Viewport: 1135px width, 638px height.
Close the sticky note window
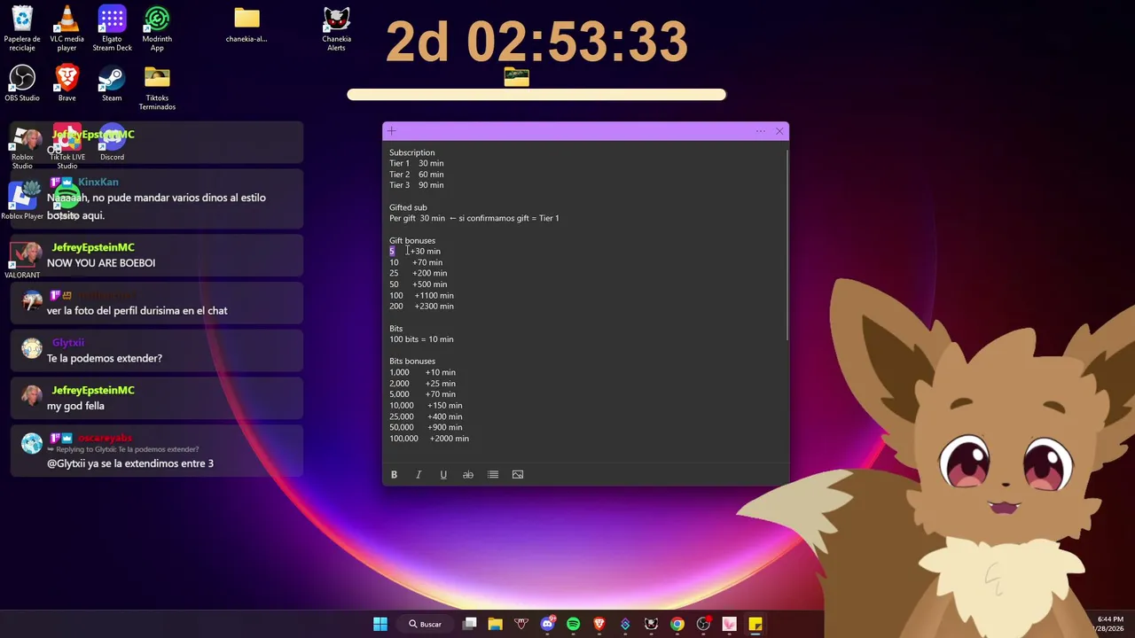[x=779, y=131]
